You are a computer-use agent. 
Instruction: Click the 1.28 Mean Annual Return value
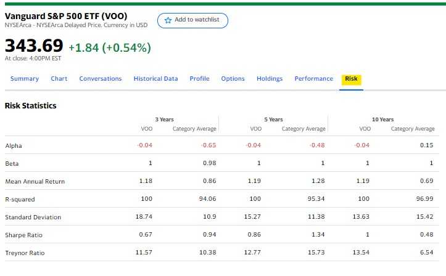[x=318, y=181]
